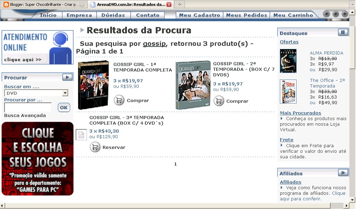This screenshot has width=356, height=209.
Task: Click the cart icon for Gossip Girl 2ª Temporada
Action: click(x=219, y=101)
